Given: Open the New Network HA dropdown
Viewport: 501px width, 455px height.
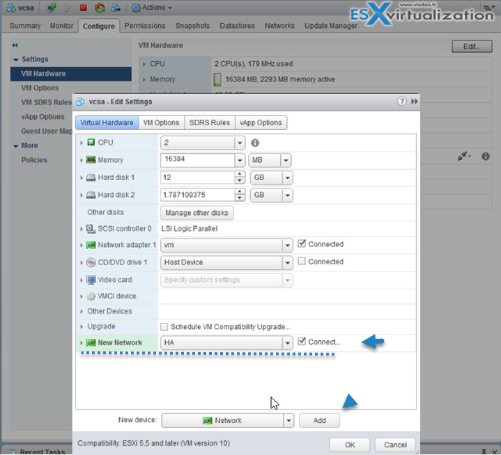Looking at the screenshot, I should pyautogui.click(x=287, y=343).
